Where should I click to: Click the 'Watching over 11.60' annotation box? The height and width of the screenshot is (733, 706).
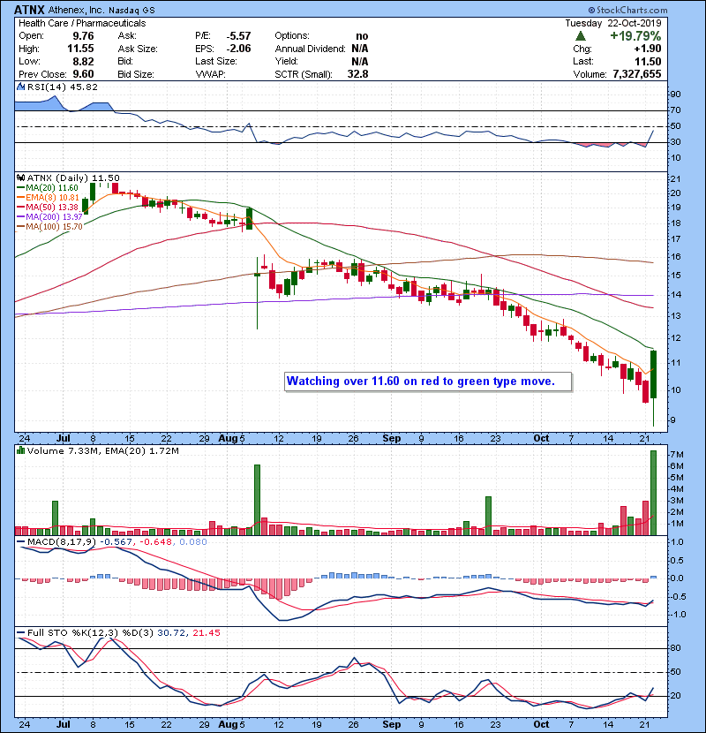tap(428, 382)
